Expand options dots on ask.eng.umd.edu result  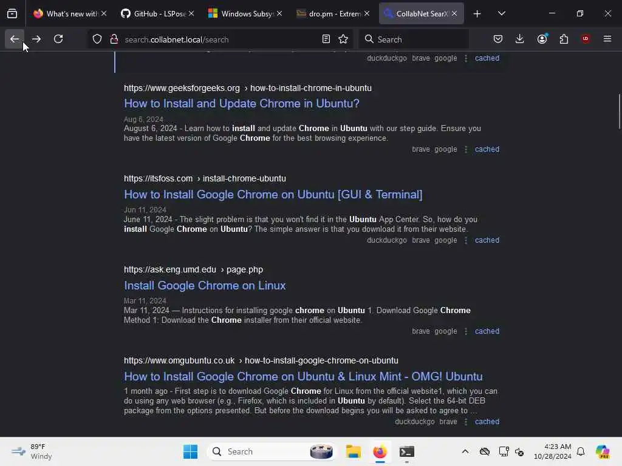pos(466,331)
